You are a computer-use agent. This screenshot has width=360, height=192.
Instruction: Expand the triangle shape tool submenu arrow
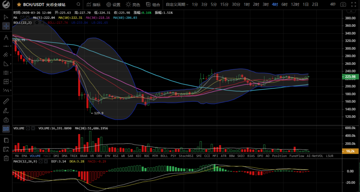10,64
